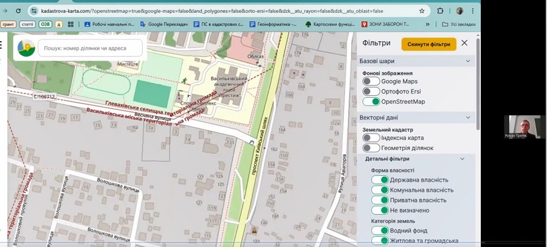This screenshot has height=247, width=547.
Task: Open the Chrome profile avatar
Action: tap(459, 11)
